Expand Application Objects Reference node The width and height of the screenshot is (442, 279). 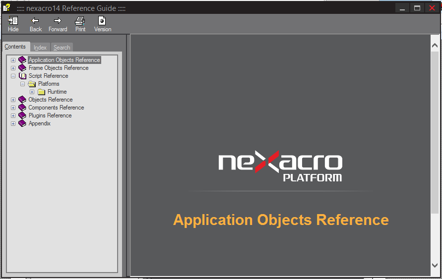click(x=13, y=60)
